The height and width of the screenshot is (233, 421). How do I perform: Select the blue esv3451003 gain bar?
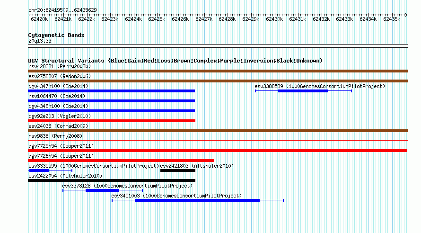pyautogui.click(x=197, y=200)
